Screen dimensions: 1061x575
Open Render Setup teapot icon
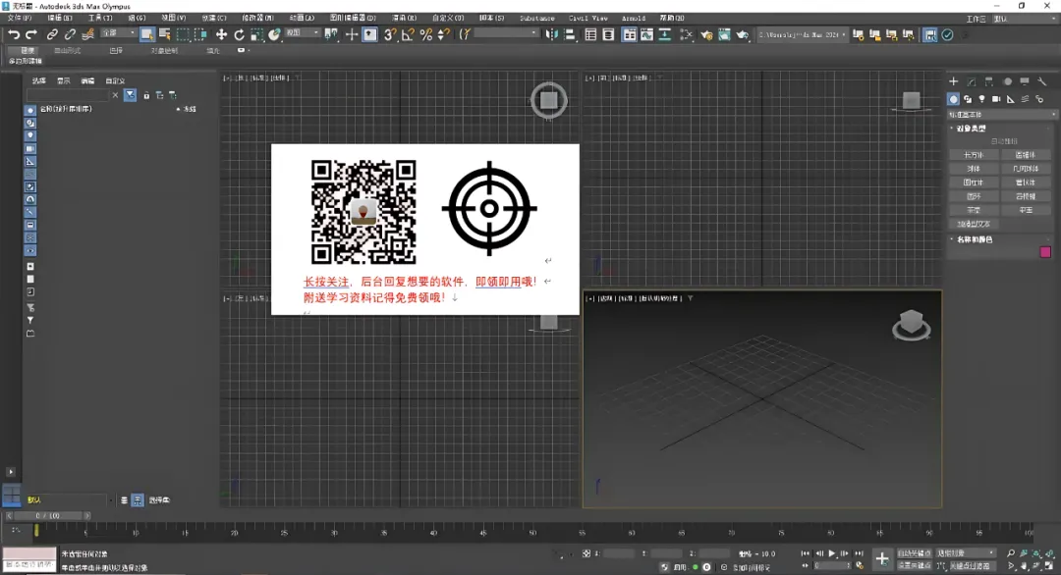click(706, 34)
